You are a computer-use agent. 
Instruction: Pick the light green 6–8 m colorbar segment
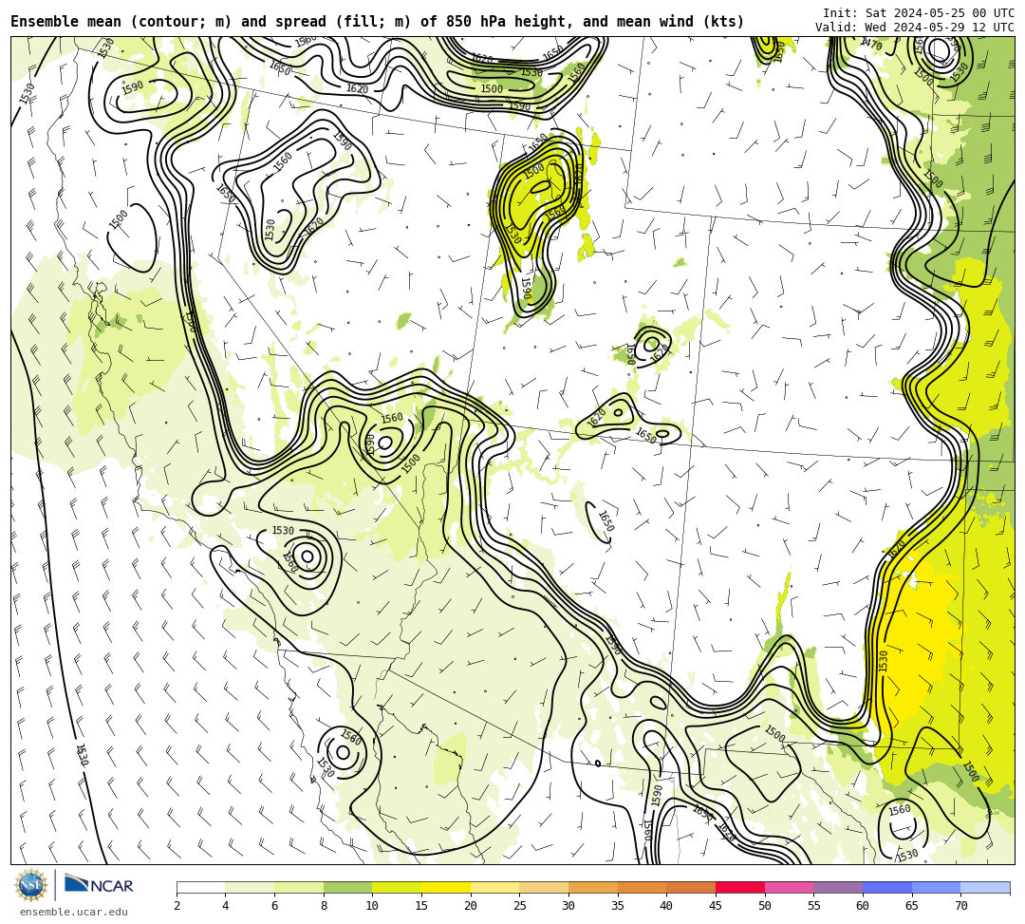299,887
